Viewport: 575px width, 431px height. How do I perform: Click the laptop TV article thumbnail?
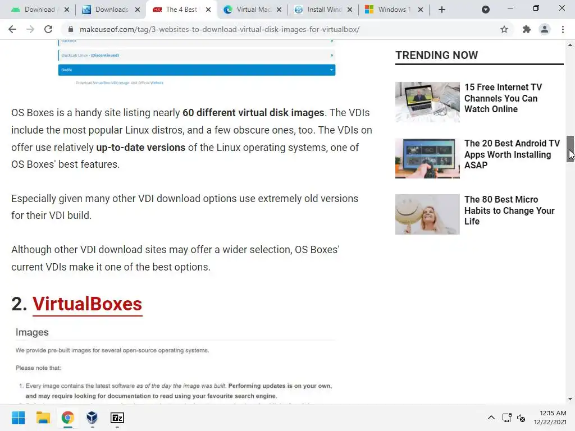pos(427,102)
